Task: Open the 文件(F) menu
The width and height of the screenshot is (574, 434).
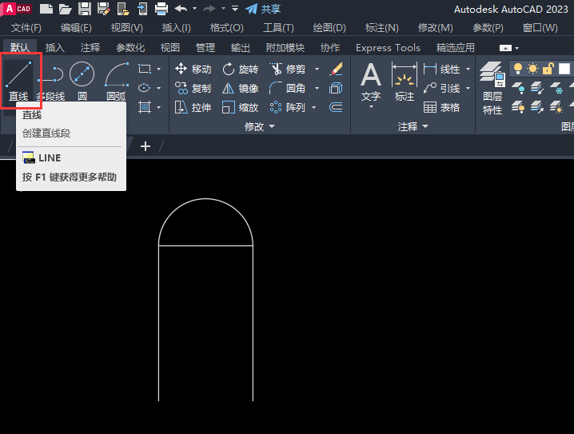Action: pos(26,28)
